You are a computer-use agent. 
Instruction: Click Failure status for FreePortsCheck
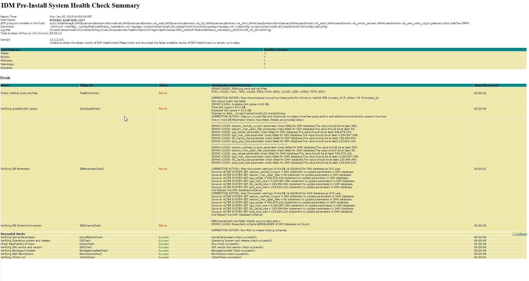163,93
